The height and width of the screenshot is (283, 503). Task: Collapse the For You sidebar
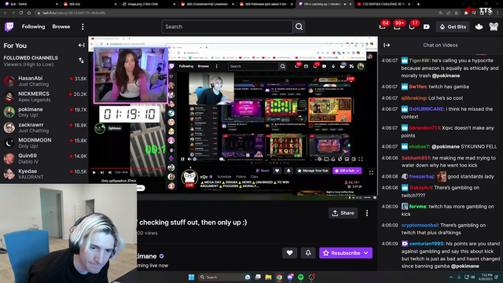click(82, 46)
